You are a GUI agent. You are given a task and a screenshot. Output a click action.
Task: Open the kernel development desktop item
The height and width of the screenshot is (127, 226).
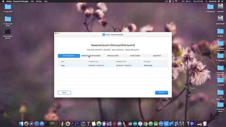pyautogui.click(x=8, y=31)
